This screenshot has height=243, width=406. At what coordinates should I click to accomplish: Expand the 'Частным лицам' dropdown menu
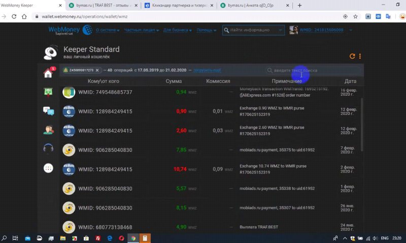(141, 30)
